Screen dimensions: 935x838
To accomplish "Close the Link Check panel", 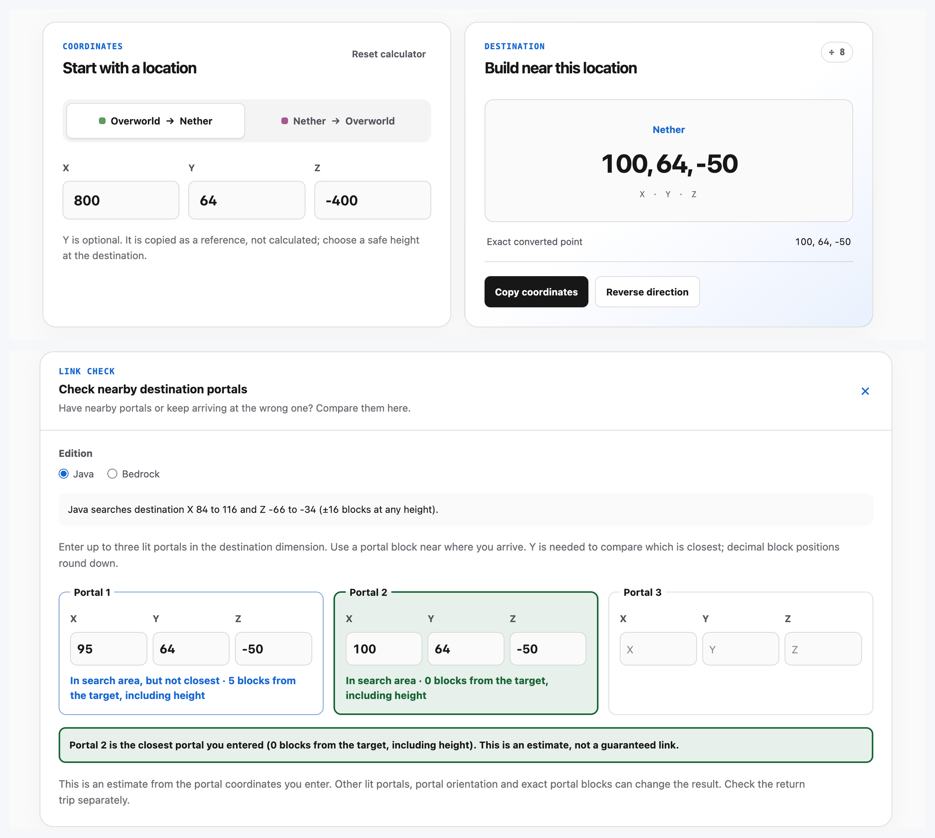I will (865, 391).
